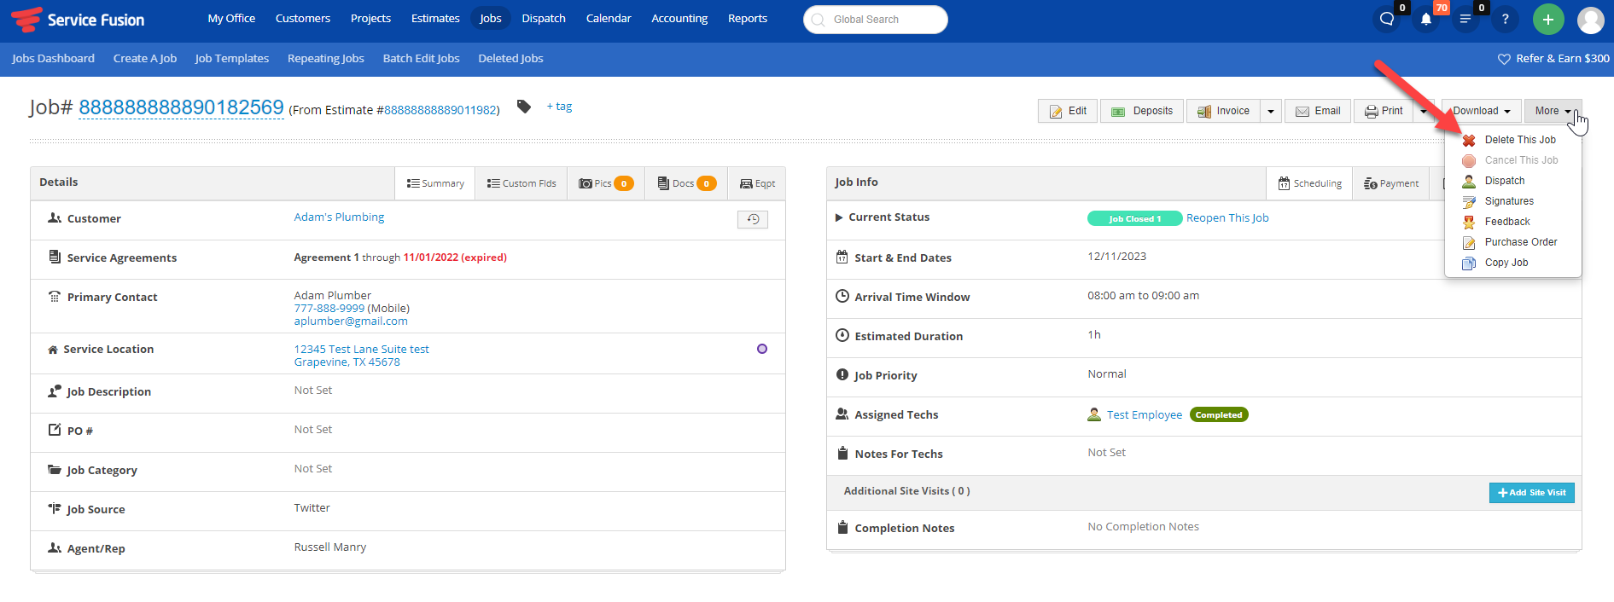Choose Copy Job menu option
Image resolution: width=1614 pixels, height=602 pixels.
1506,263
